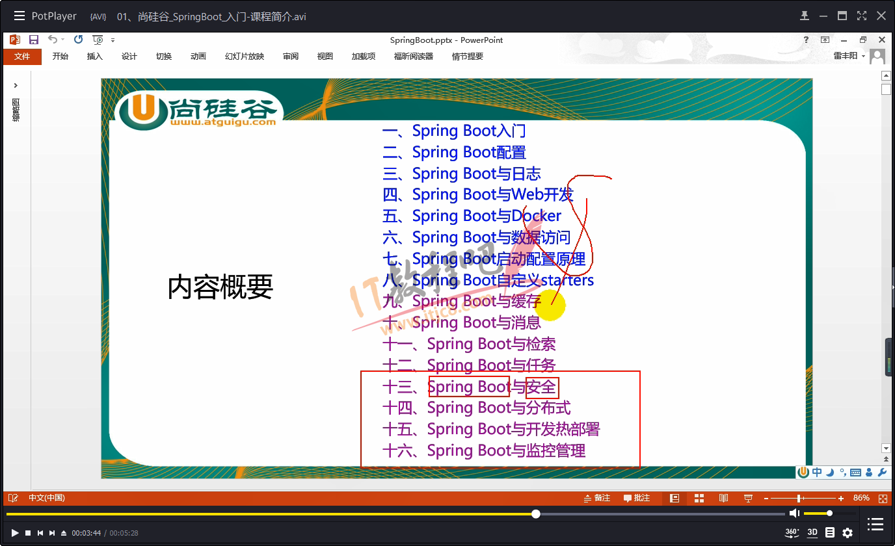Screen dimensions: 895x546
Task: Open the 文件 tab
Action: pyautogui.click(x=22, y=57)
